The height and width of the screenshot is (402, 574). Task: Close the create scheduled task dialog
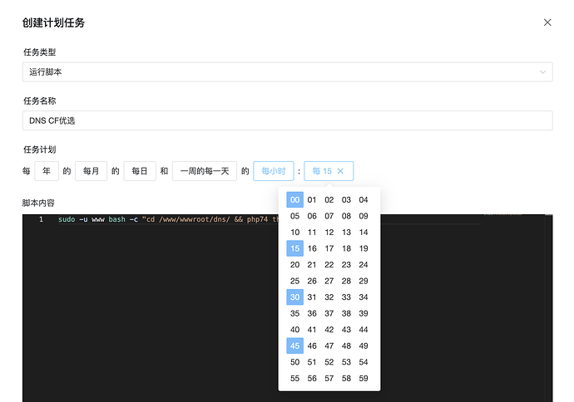point(547,22)
